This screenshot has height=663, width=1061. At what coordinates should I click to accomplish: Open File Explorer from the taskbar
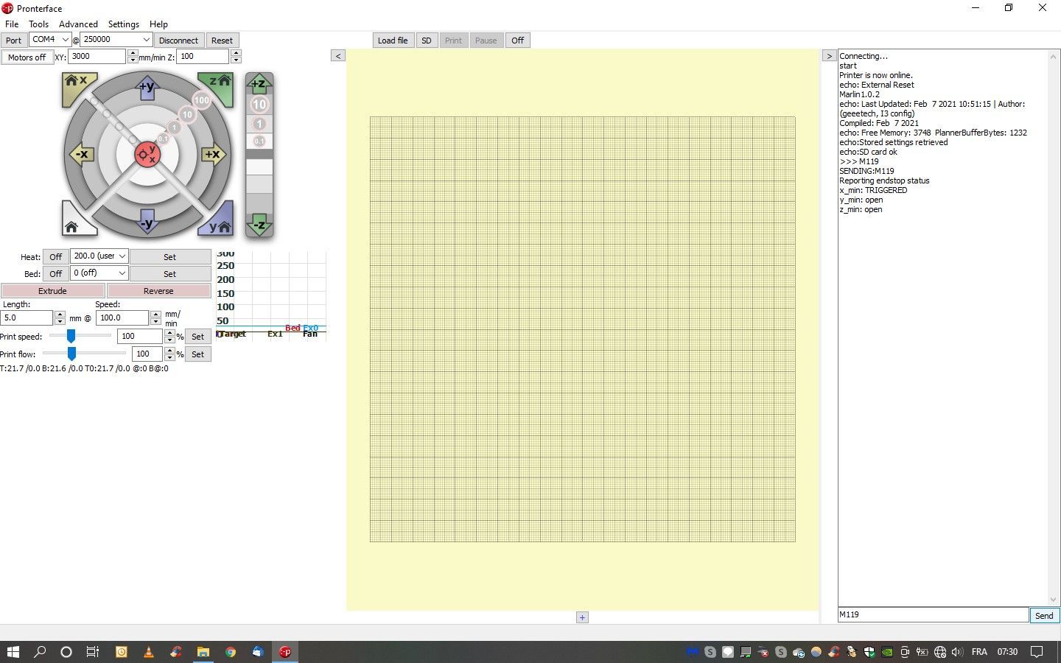click(x=203, y=652)
